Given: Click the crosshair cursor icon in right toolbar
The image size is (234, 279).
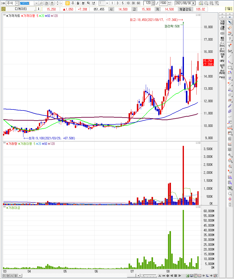Looking at the screenshot, I should [230, 199].
